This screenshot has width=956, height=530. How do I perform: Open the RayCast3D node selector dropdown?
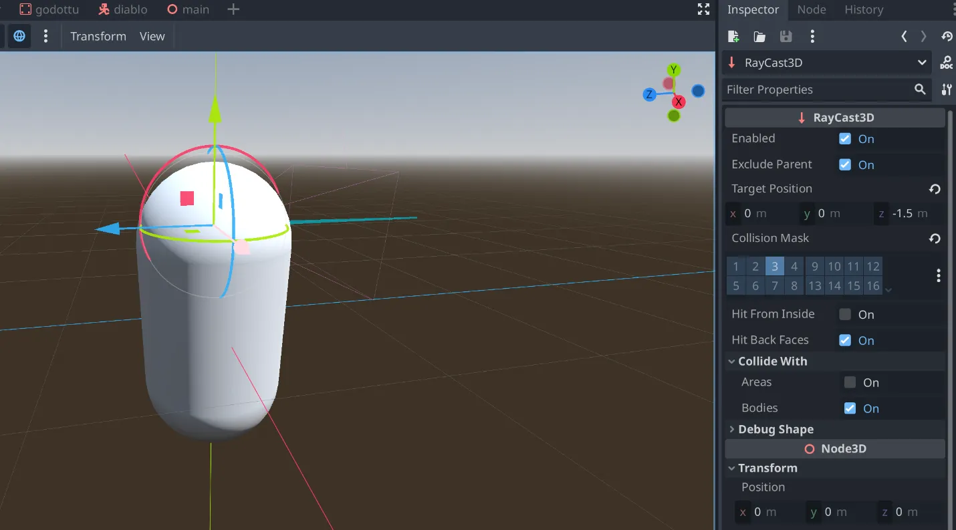[922, 63]
